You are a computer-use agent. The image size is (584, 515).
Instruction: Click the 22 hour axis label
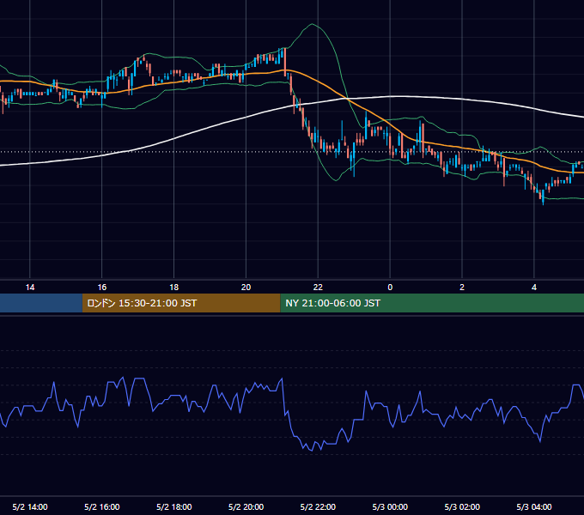tap(318, 288)
